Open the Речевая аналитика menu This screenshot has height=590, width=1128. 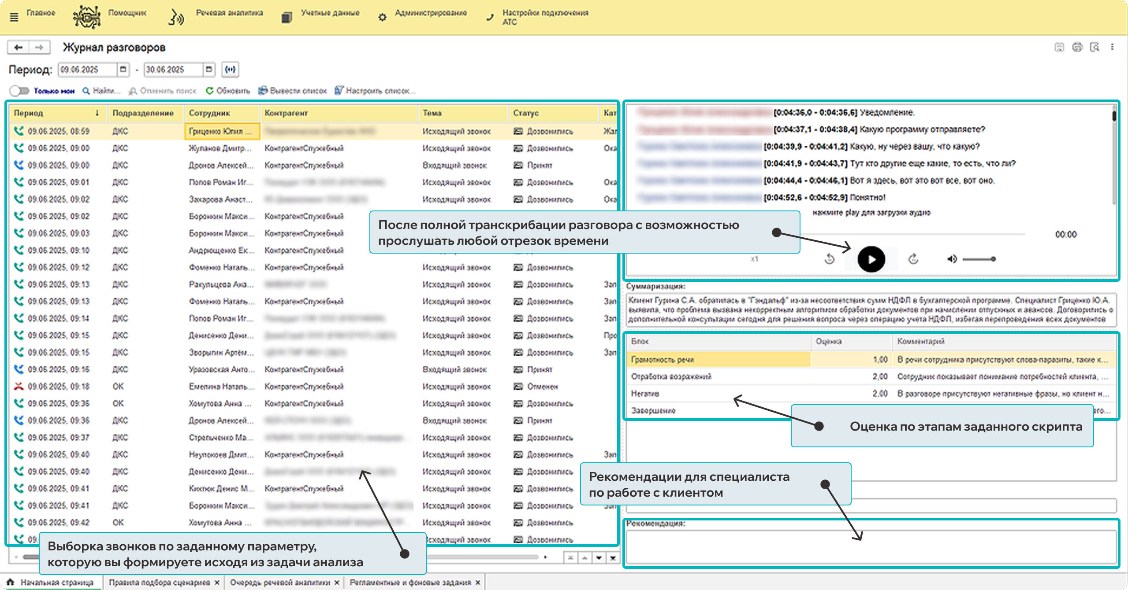229,13
